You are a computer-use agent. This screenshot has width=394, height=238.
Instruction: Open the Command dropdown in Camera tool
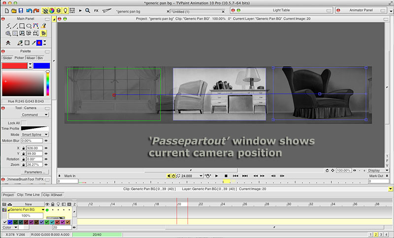(34, 115)
